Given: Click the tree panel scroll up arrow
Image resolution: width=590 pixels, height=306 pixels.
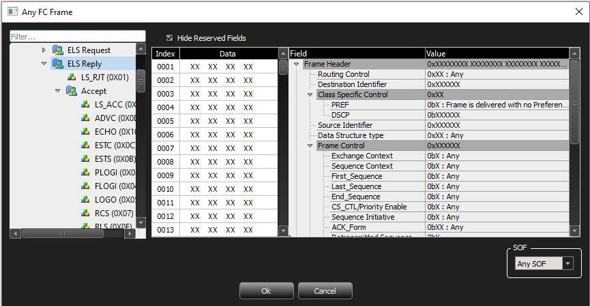Looking at the screenshot, I should click(x=141, y=49).
